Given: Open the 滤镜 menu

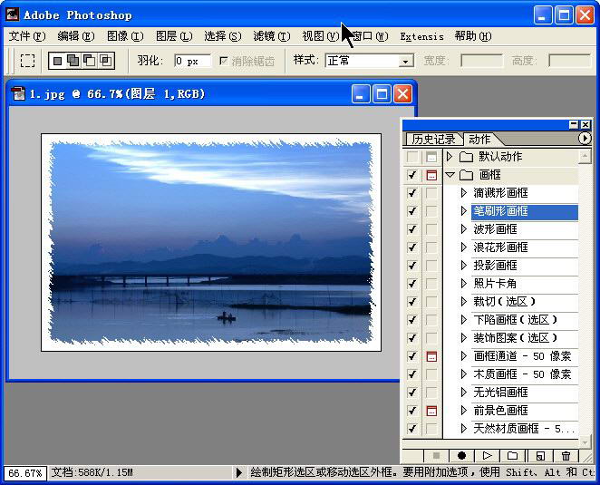Looking at the screenshot, I should [x=271, y=36].
